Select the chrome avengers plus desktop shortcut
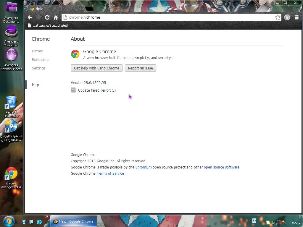 11,178
